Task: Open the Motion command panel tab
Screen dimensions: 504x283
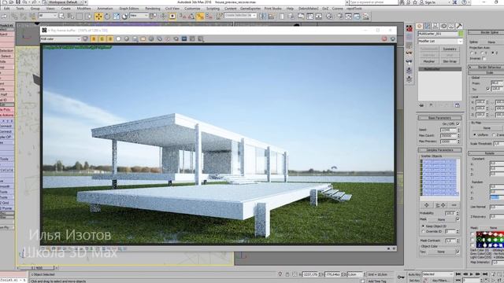Action: pyautogui.click(x=443, y=26)
